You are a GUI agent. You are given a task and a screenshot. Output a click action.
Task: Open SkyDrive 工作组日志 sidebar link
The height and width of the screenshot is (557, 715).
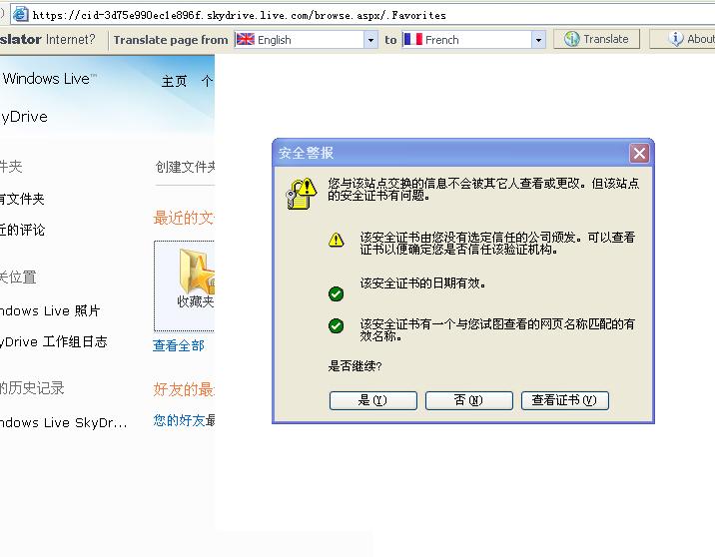tap(53, 341)
